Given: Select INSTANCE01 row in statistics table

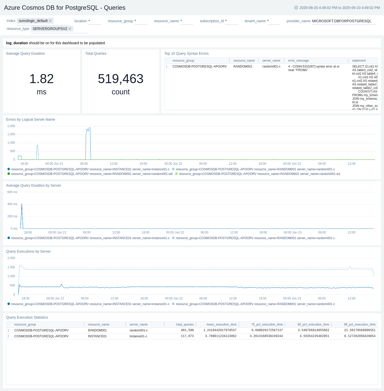Looking at the screenshot, I should click(x=192, y=336).
